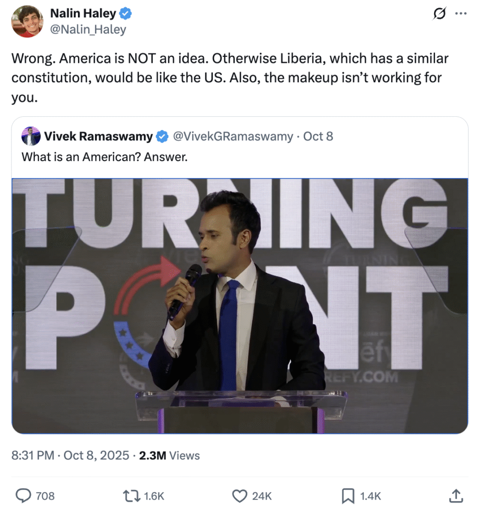Open the quoted post's Oct 8 date
The width and height of the screenshot is (478, 511).
click(x=318, y=136)
